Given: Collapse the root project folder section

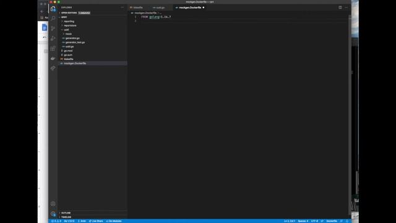Looking at the screenshot, I should 64,17.
